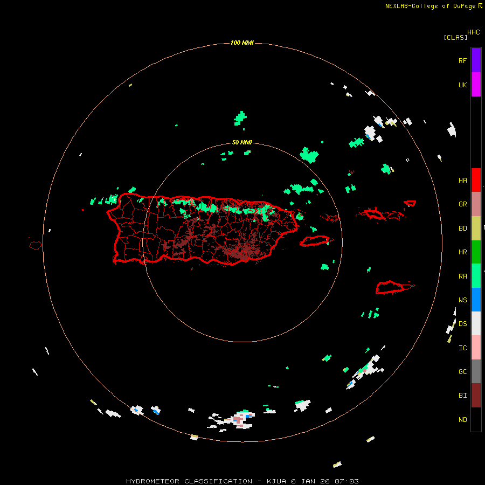485x485 pixels.
Task: Click the RF purple legend swatch
Action: click(x=476, y=60)
